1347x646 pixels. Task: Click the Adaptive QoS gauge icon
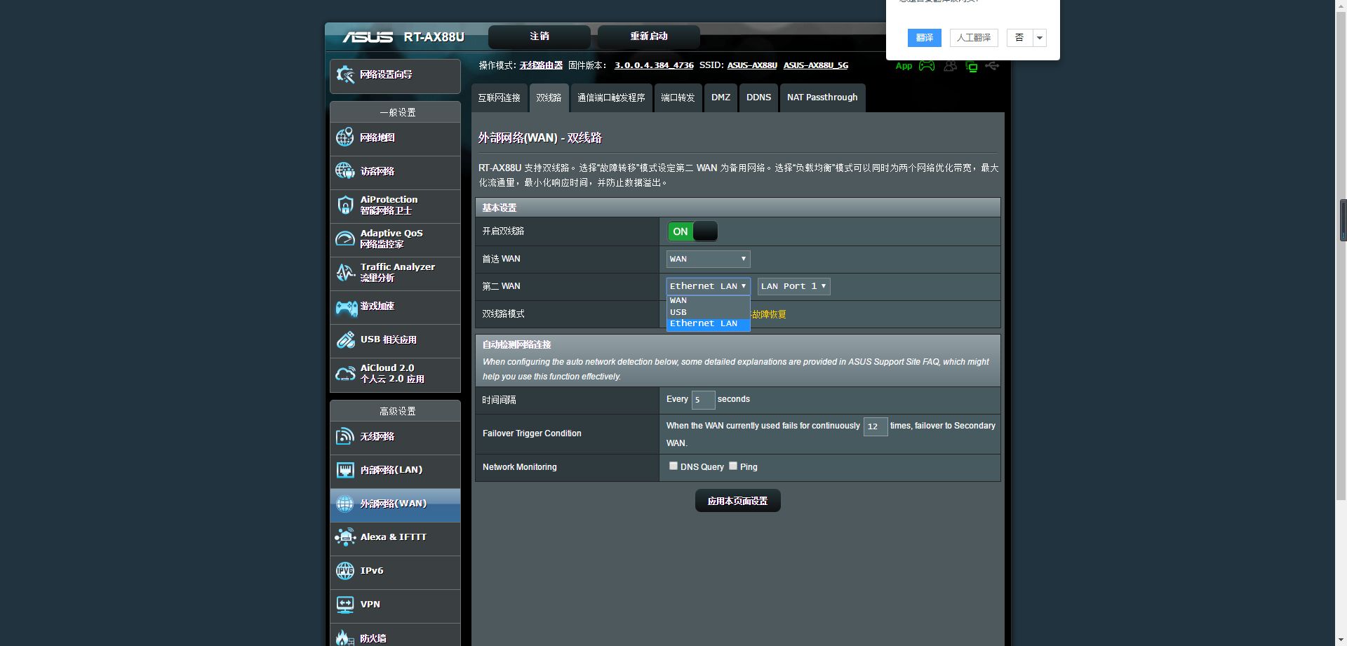click(344, 238)
